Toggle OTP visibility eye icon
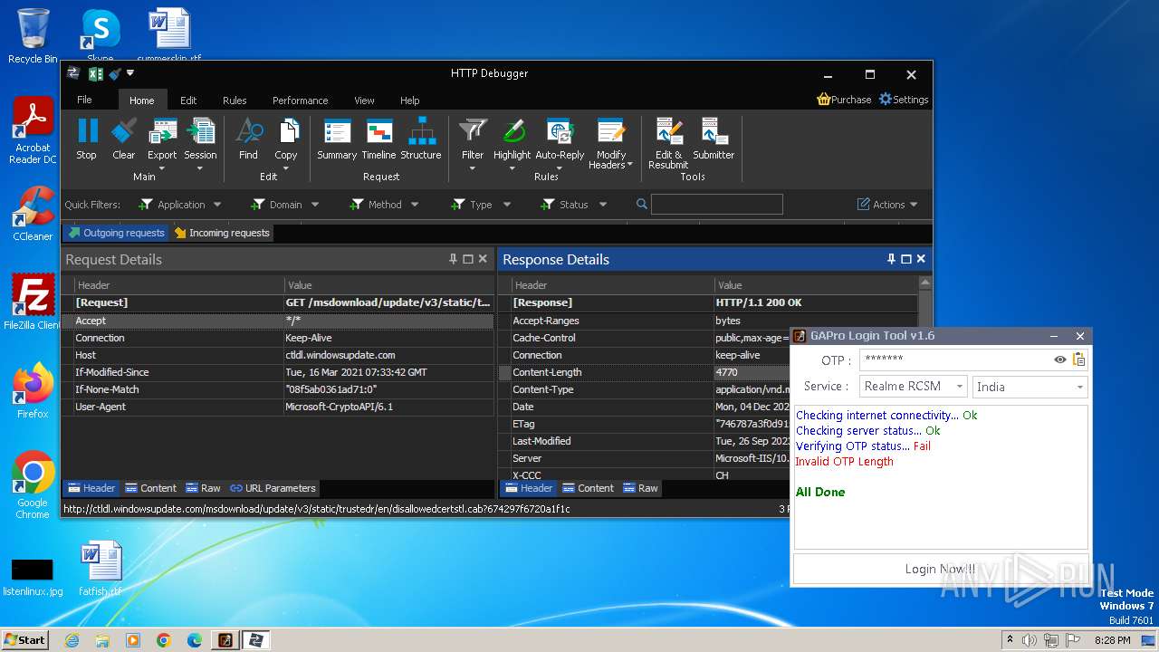Screen dimensions: 1159x652 (x=1059, y=360)
